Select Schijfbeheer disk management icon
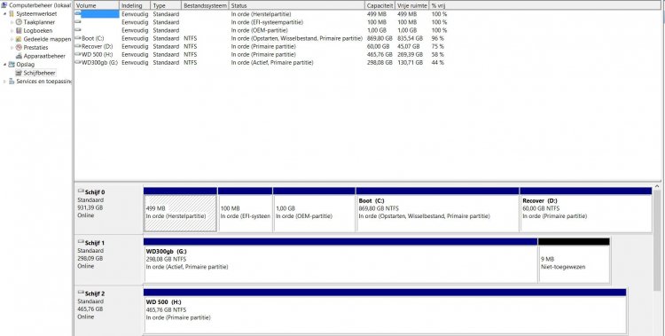 pyautogui.click(x=19, y=73)
